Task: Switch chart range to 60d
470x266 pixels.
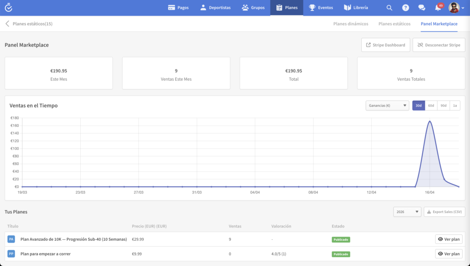Action: [x=431, y=105]
